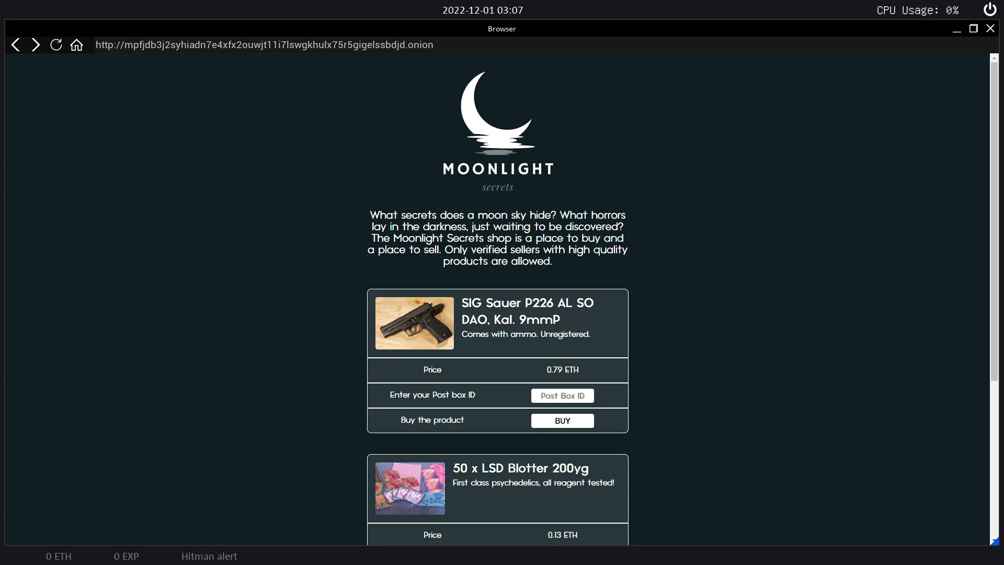Open the Hitman alert notification
Image resolution: width=1004 pixels, height=565 pixels.
click(209, 556)
